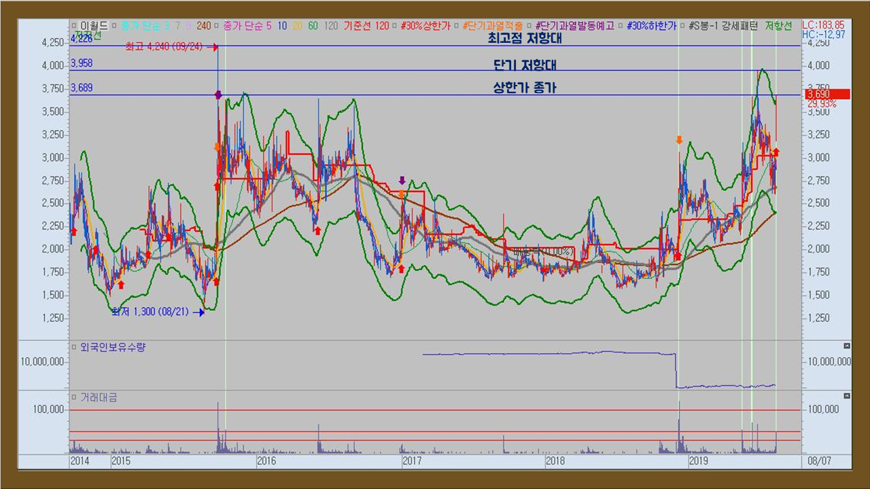Click the purple diamond at the 2015 peak
The height and width of the screenshot is (489, 870).
click(x=218, y=95)
